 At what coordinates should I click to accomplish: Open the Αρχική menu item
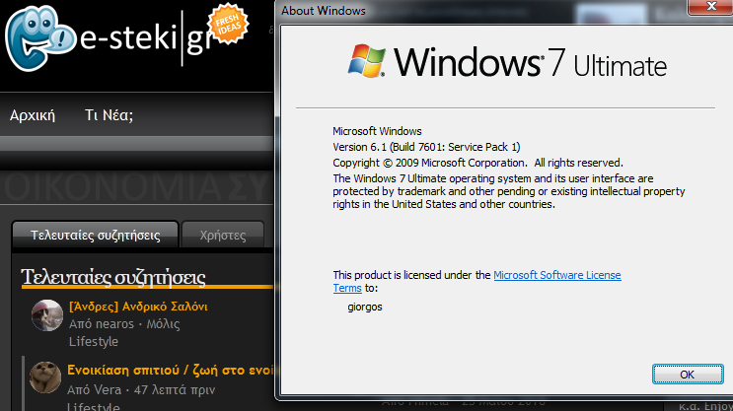(x=33, y=115)
